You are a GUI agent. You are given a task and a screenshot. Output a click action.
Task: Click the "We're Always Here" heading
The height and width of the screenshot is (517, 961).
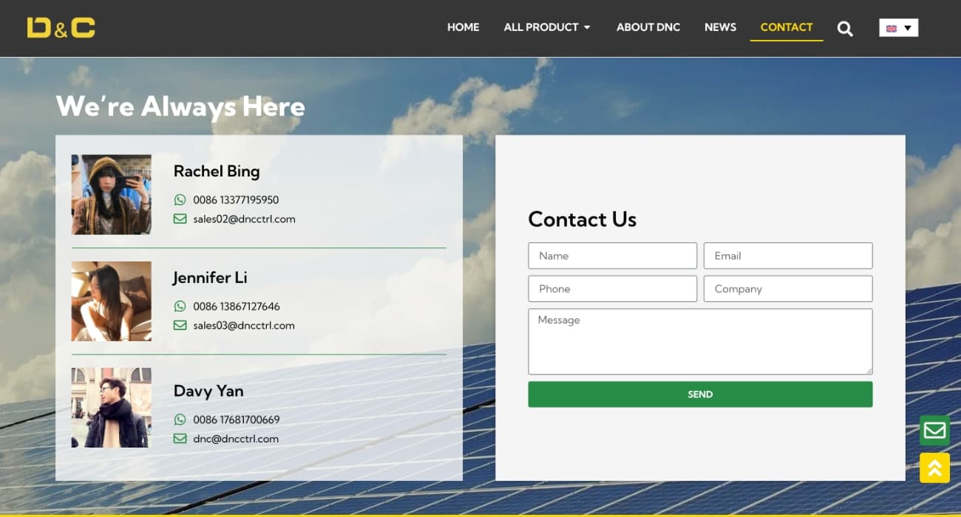point(180,106)
